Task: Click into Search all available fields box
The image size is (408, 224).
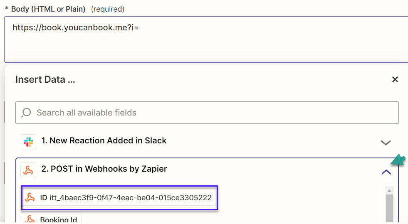Action: (x=207, y=113)
